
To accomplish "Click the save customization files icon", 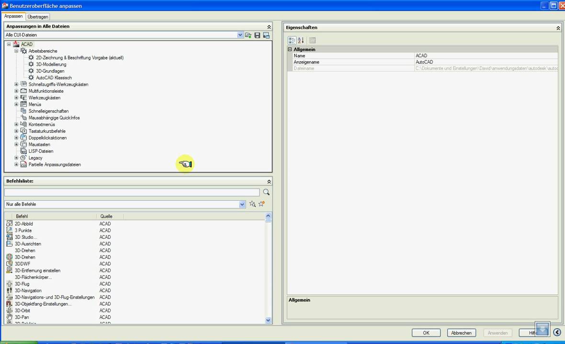I will pyautogui.click(x=257, y=35).
